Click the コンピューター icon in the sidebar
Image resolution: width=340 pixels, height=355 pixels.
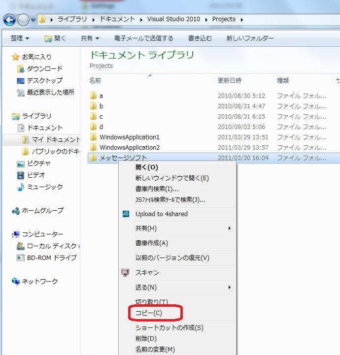point(16,234)
